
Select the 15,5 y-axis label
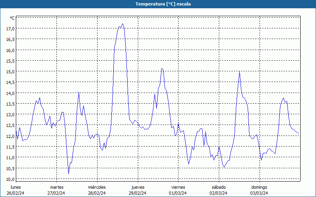click(10, 61)
